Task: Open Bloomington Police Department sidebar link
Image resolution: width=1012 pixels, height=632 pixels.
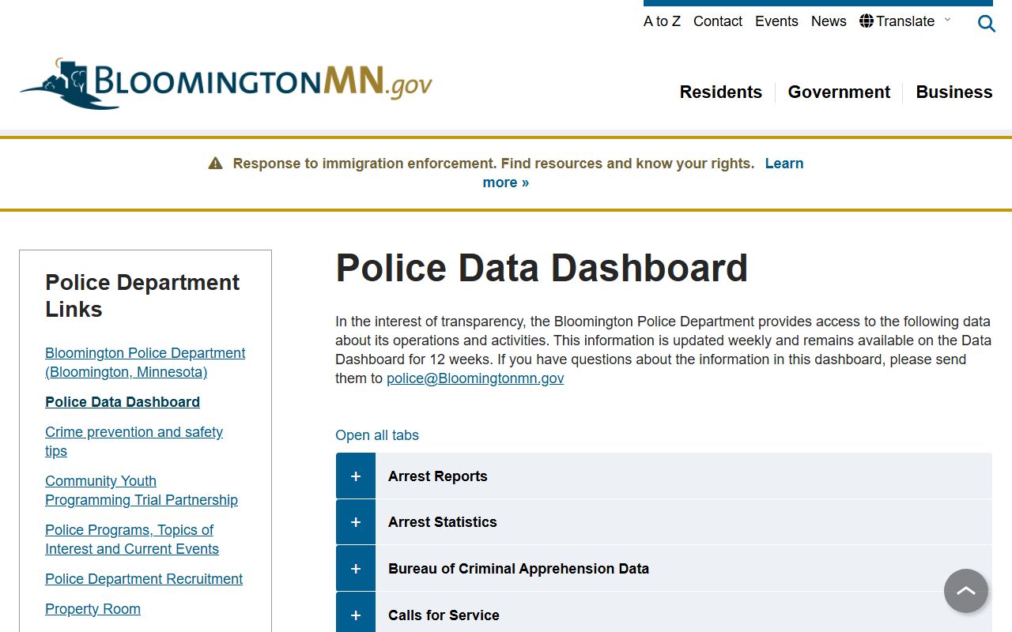Action: point(145,363)
